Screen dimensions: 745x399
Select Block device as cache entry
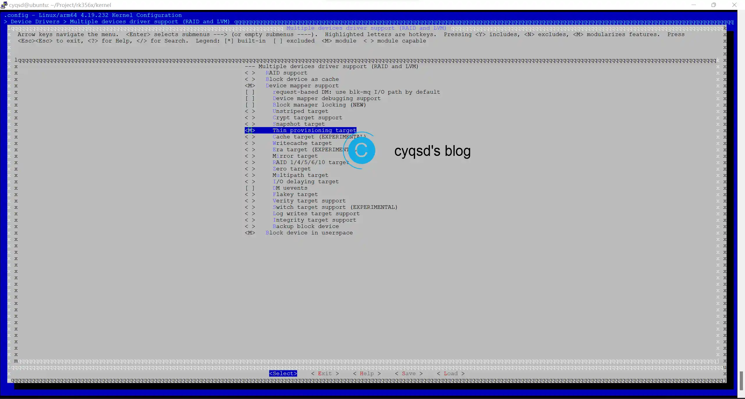pos(292,79)
